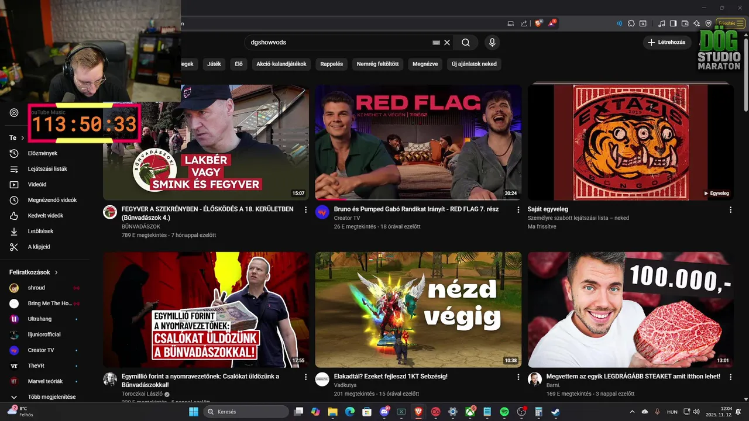
Task: Select the Nemrég feltöltött filter chip
Action: [377, 64]
